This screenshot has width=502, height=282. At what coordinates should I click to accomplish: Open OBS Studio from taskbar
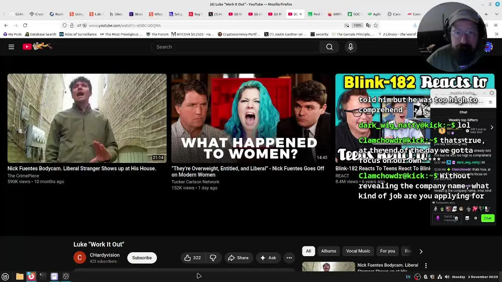66,277
